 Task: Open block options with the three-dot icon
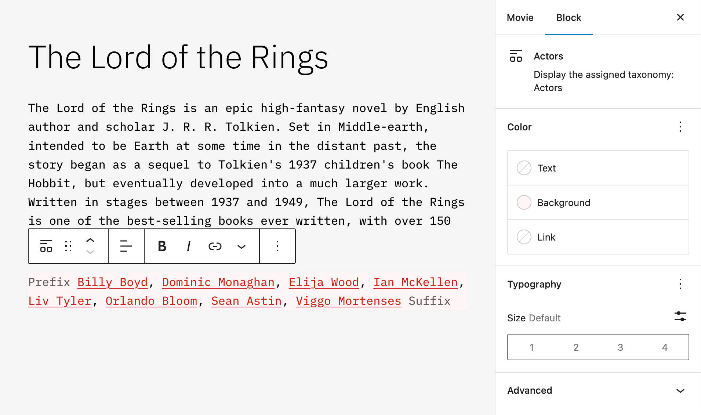[x=277, y=246]
